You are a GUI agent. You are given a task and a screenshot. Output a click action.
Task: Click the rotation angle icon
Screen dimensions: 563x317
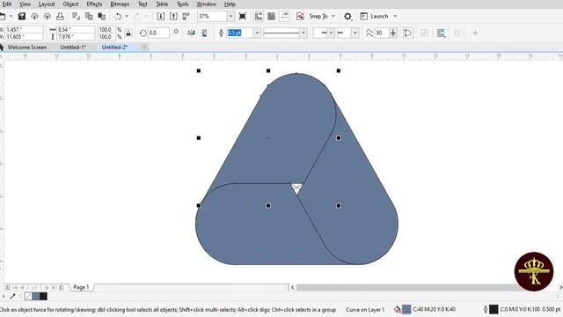click(x=143, y=33)
